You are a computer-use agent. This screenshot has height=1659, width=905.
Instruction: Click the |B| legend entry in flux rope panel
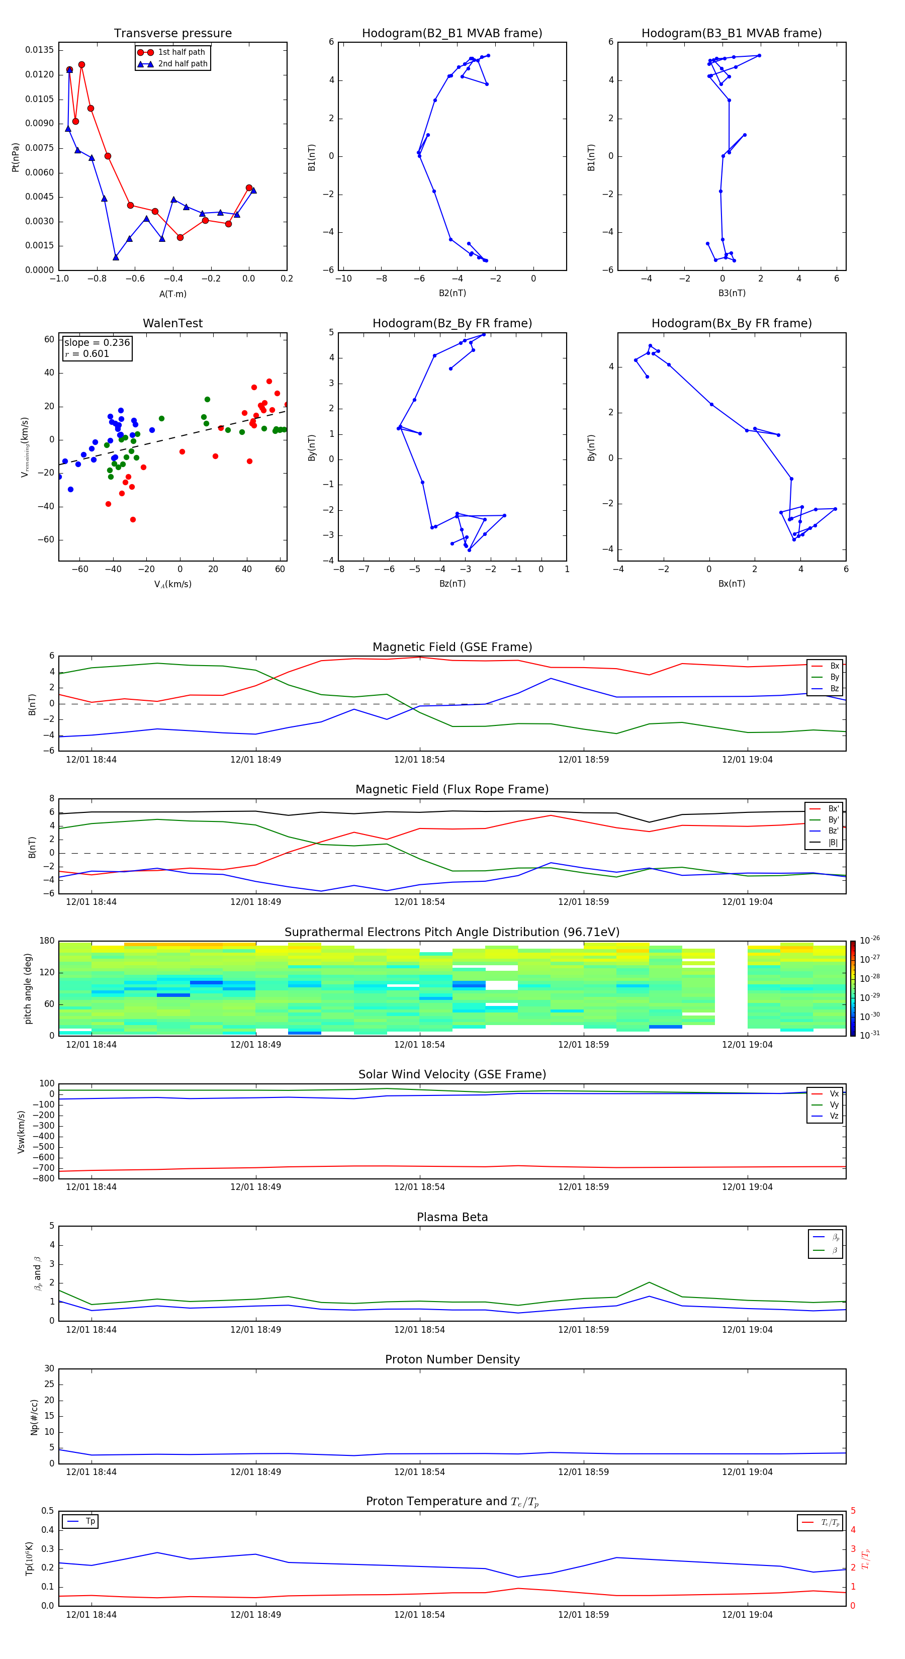coord(825,843)
